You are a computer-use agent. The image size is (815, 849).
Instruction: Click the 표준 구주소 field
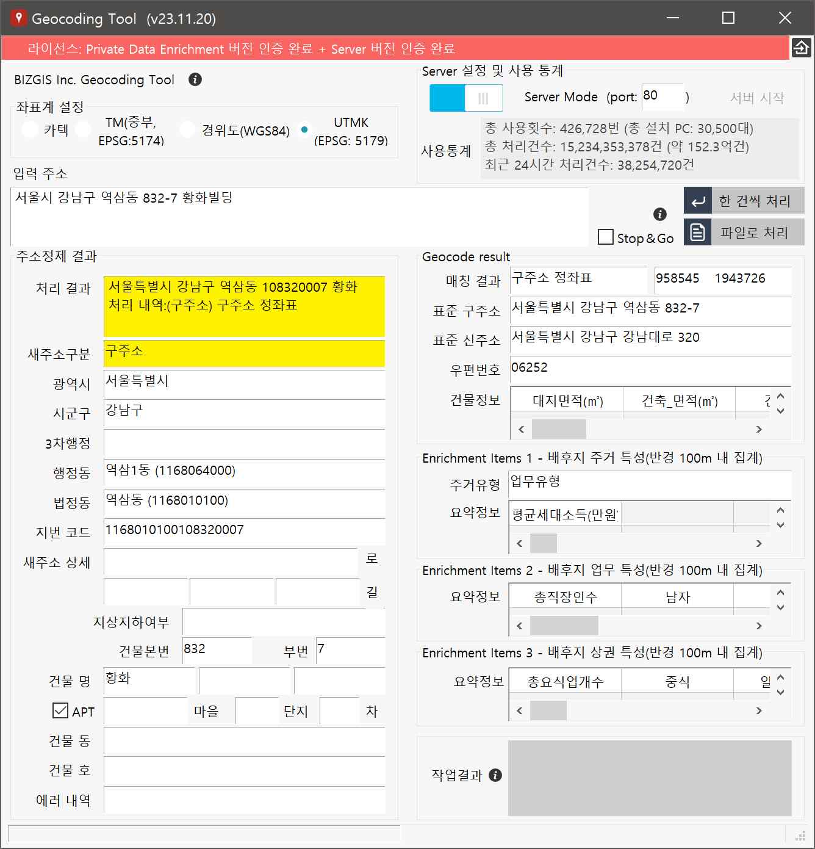click(x=651, y=310)
